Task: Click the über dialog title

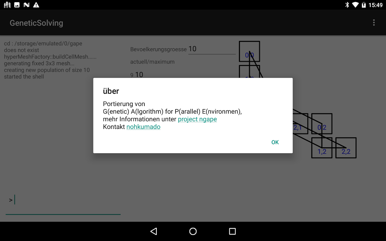Action: tap(111, 91)
